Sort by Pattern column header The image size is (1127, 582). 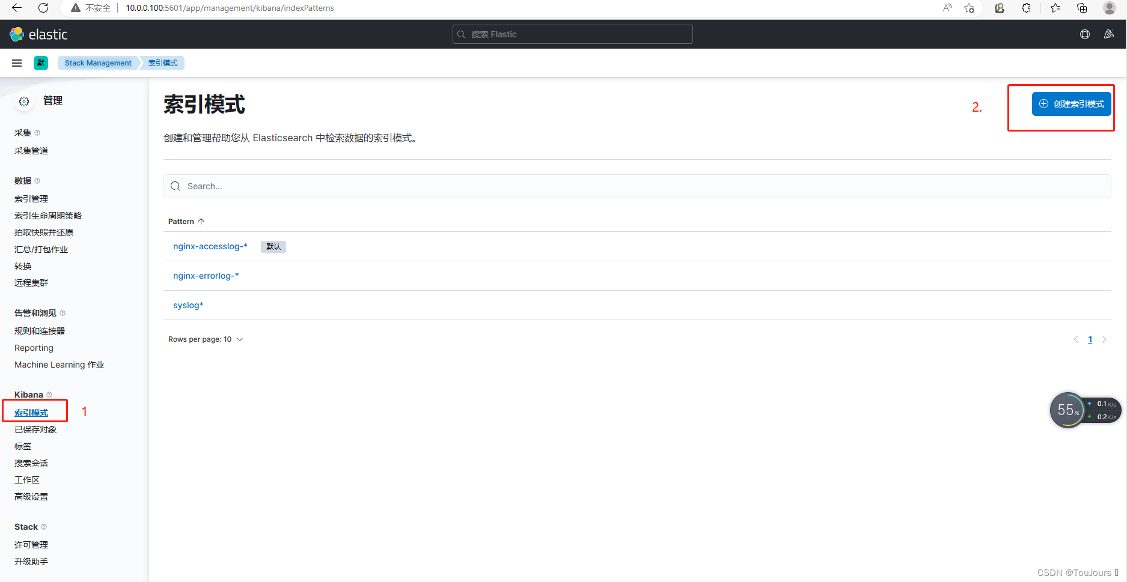[186, 222]
